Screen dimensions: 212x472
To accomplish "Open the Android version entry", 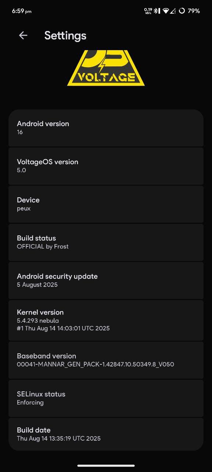I will point(106,128).
